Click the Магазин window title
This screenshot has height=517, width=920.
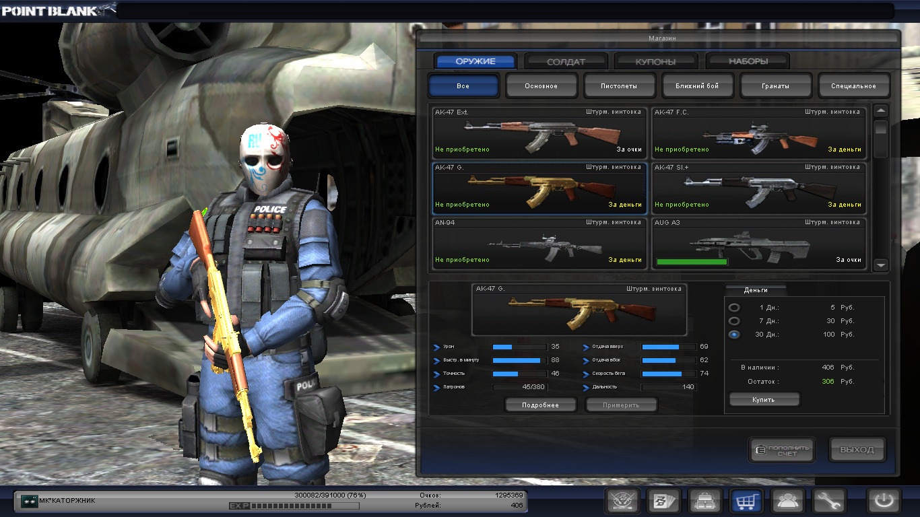662,38
